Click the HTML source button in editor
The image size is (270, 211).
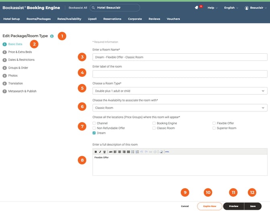tap(167, 152)
